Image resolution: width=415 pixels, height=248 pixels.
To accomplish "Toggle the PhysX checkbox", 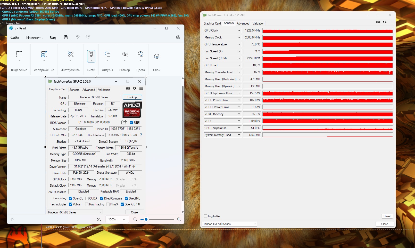I will tap(108, 204).
